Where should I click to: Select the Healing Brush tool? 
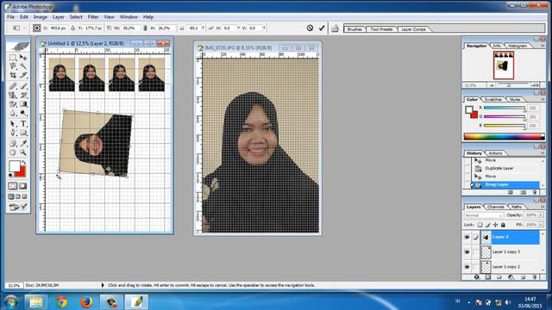tap(13, 86)
